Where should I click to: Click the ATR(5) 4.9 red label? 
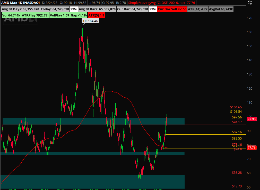pyautogui.click(x=96, y=15)
